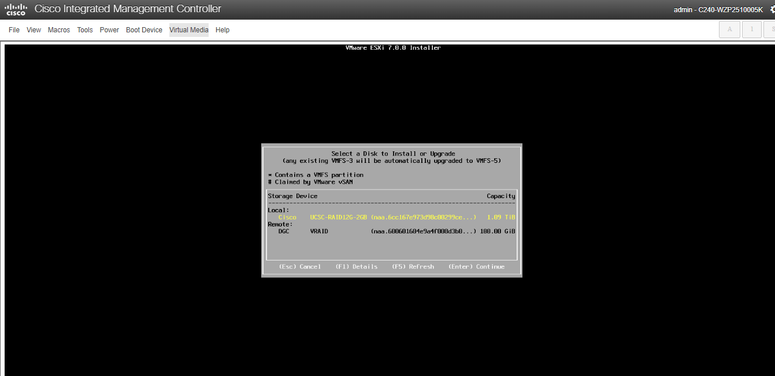Open the Power menu
Screen dimensions: 775x376
(x=109, y=30)
